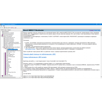Select Tactrix Open Port 2.0 tree topic

tap(10, 37)
